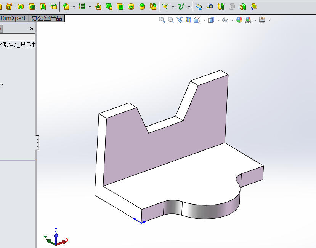Click the cube with blue arrow icon
Screen dimensions: 316x248
coord(254,6)
